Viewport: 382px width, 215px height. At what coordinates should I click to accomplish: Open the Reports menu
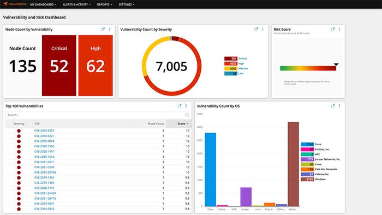[x=105, y=4]
